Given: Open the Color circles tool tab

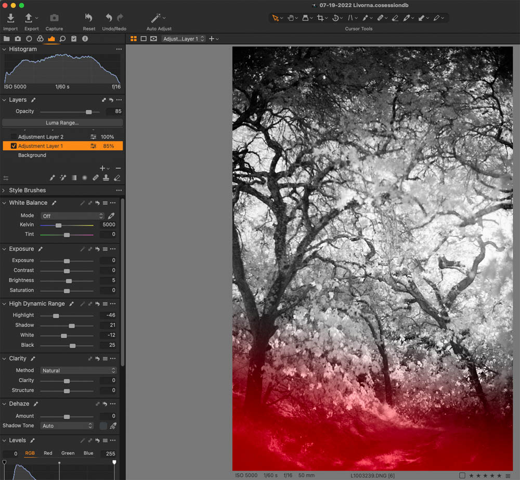Looking at the screenshot, I should pyautogui.click(x=40, y=39).
